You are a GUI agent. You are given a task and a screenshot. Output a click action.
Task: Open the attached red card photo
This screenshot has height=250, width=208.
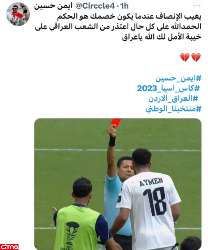pos(118,184)
